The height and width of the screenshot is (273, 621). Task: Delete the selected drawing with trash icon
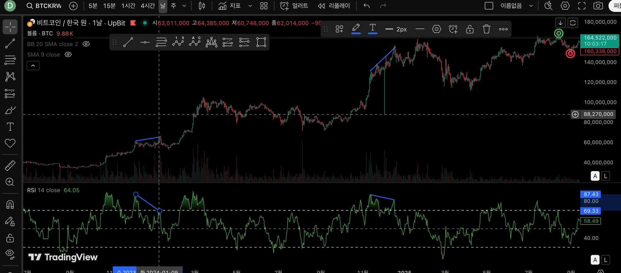(486, 29)
